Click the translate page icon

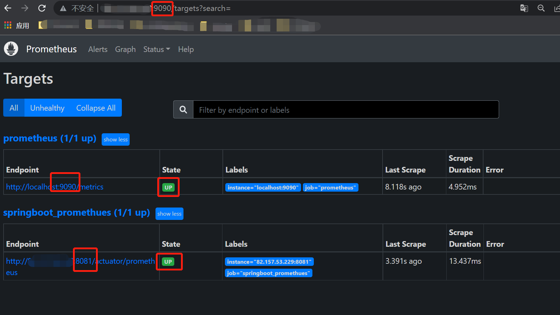(524, 8)
